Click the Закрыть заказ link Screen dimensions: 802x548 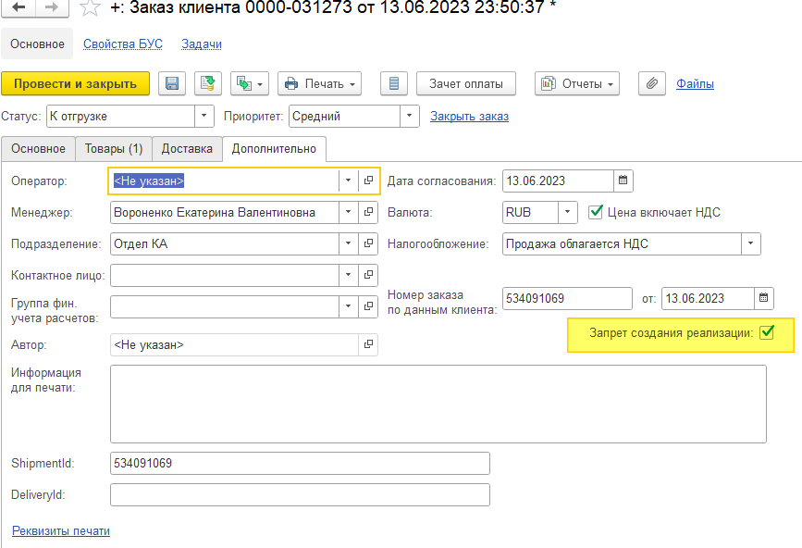click(x=469, y=117)
